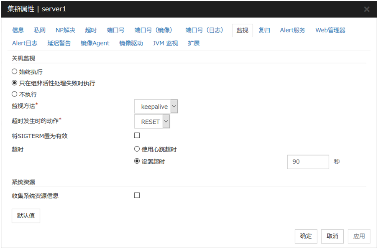Viewport: 378px width, 249px height.
Task: Switch to the 信息 tab
Action: (x=18, y=30)
